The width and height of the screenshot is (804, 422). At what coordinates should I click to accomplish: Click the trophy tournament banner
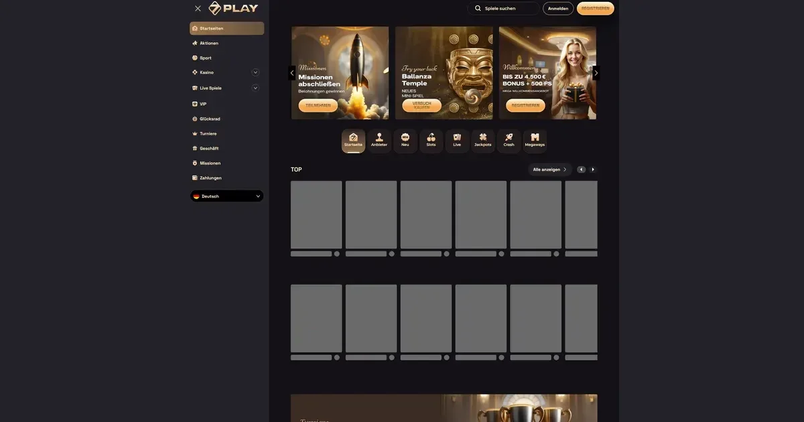444,408
